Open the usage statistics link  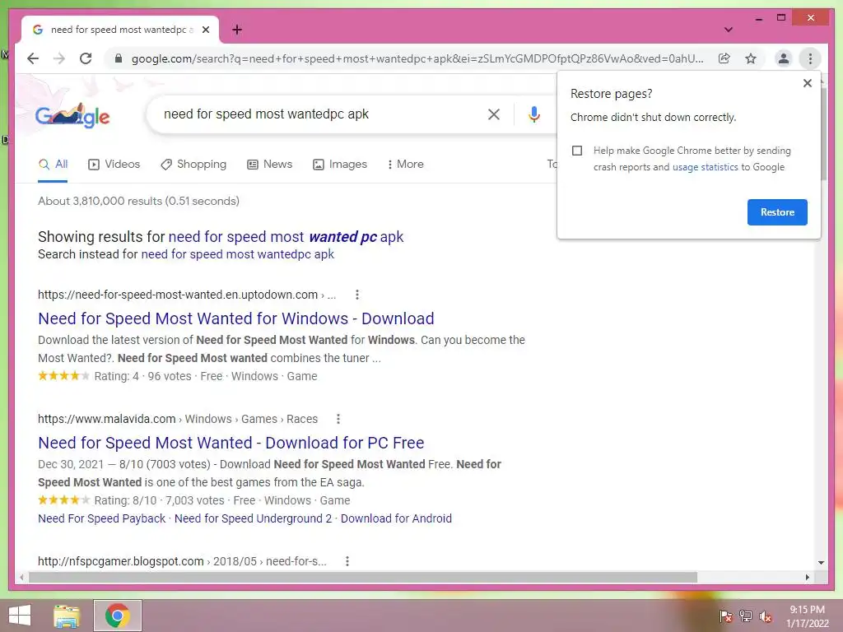705,167
